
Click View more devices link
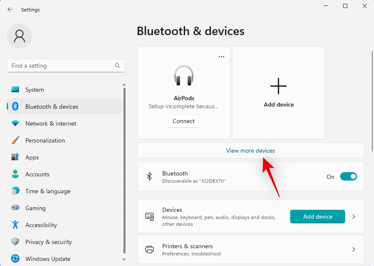[250, 151]
